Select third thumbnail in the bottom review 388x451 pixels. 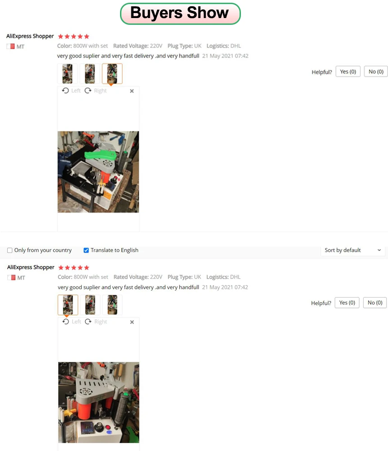[112, 304]
